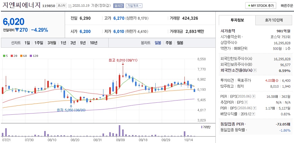The width and height of the screenshot is (294, 143).
Task: Click the orange 60-day average legend marker
Action: (x=21, y=56)
